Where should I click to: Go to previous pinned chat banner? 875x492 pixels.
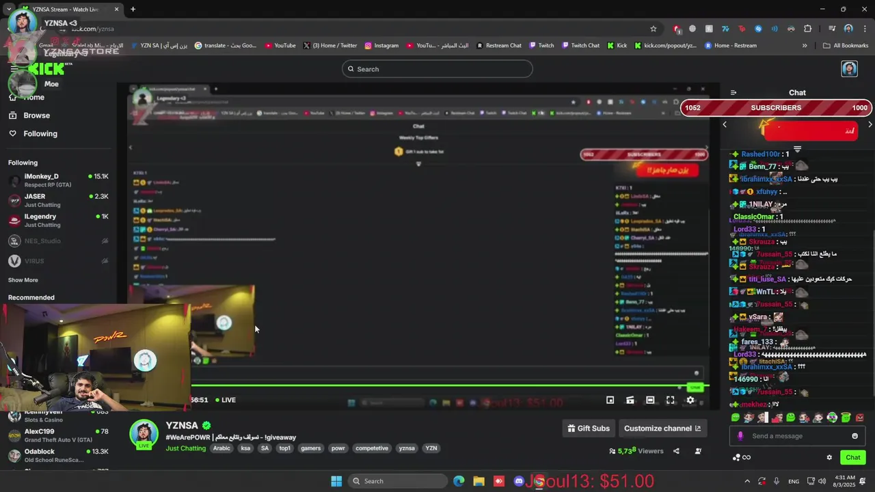point(725,124)
